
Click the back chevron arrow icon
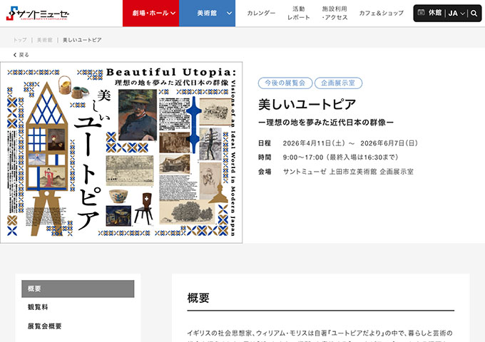(15, 55)
